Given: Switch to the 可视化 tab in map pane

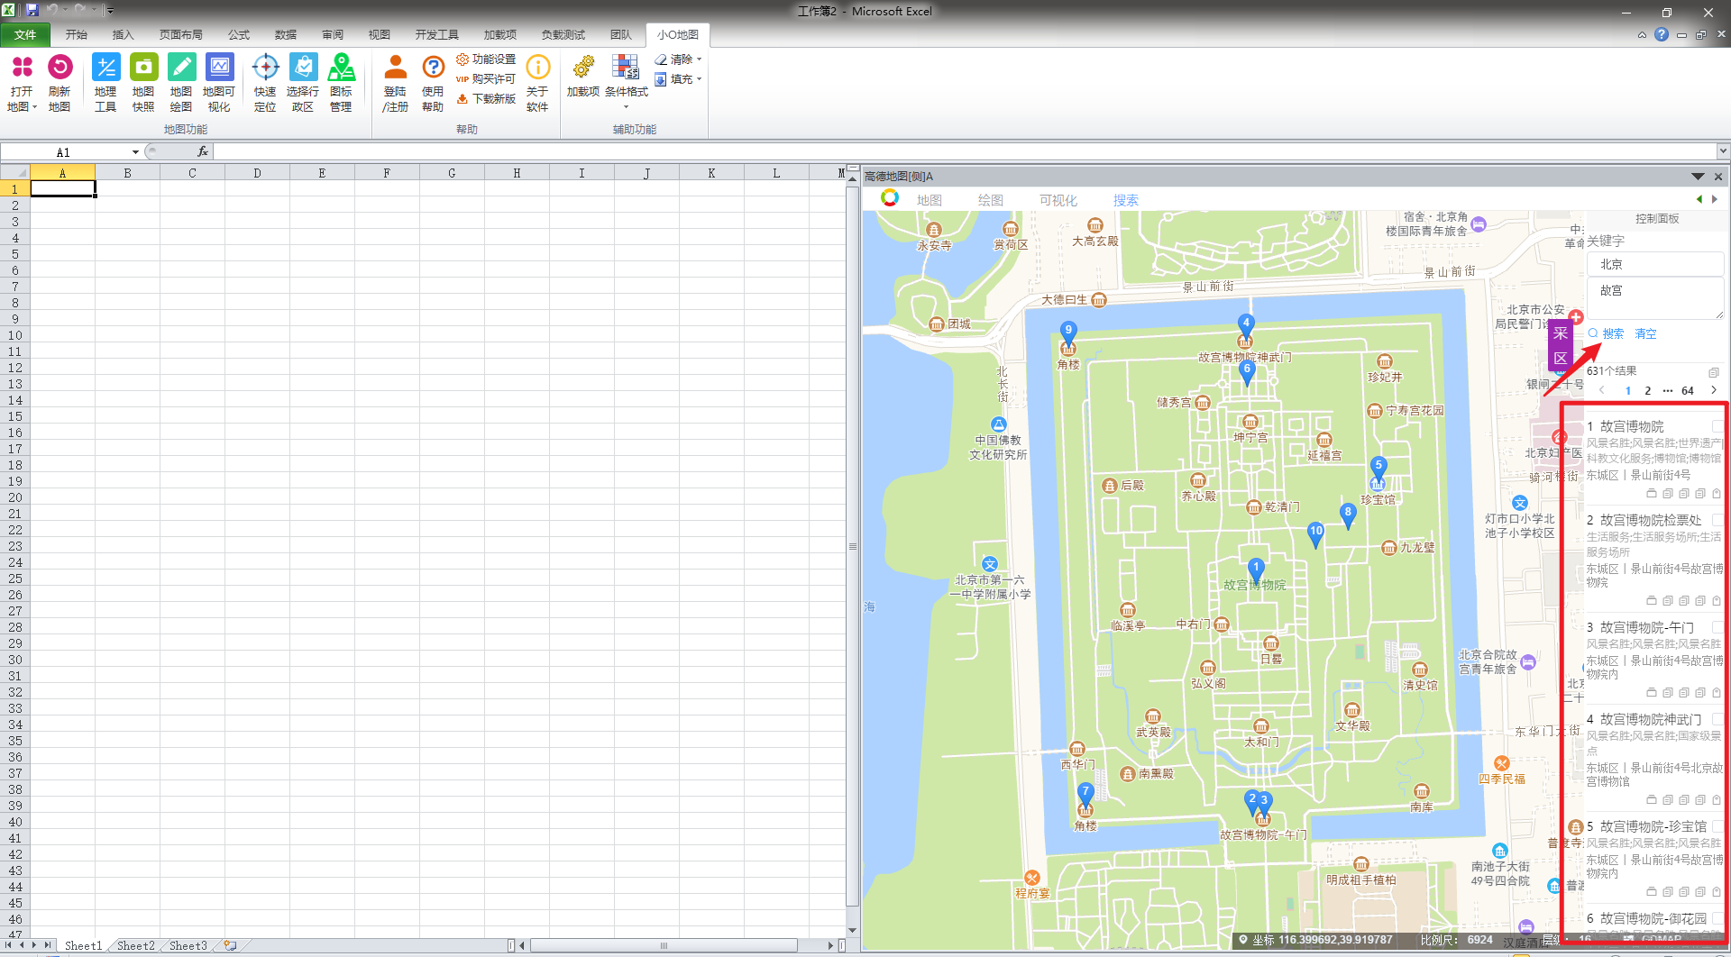Looking at the screenshot, I should pyautogui.click(x=1058, y=200).
